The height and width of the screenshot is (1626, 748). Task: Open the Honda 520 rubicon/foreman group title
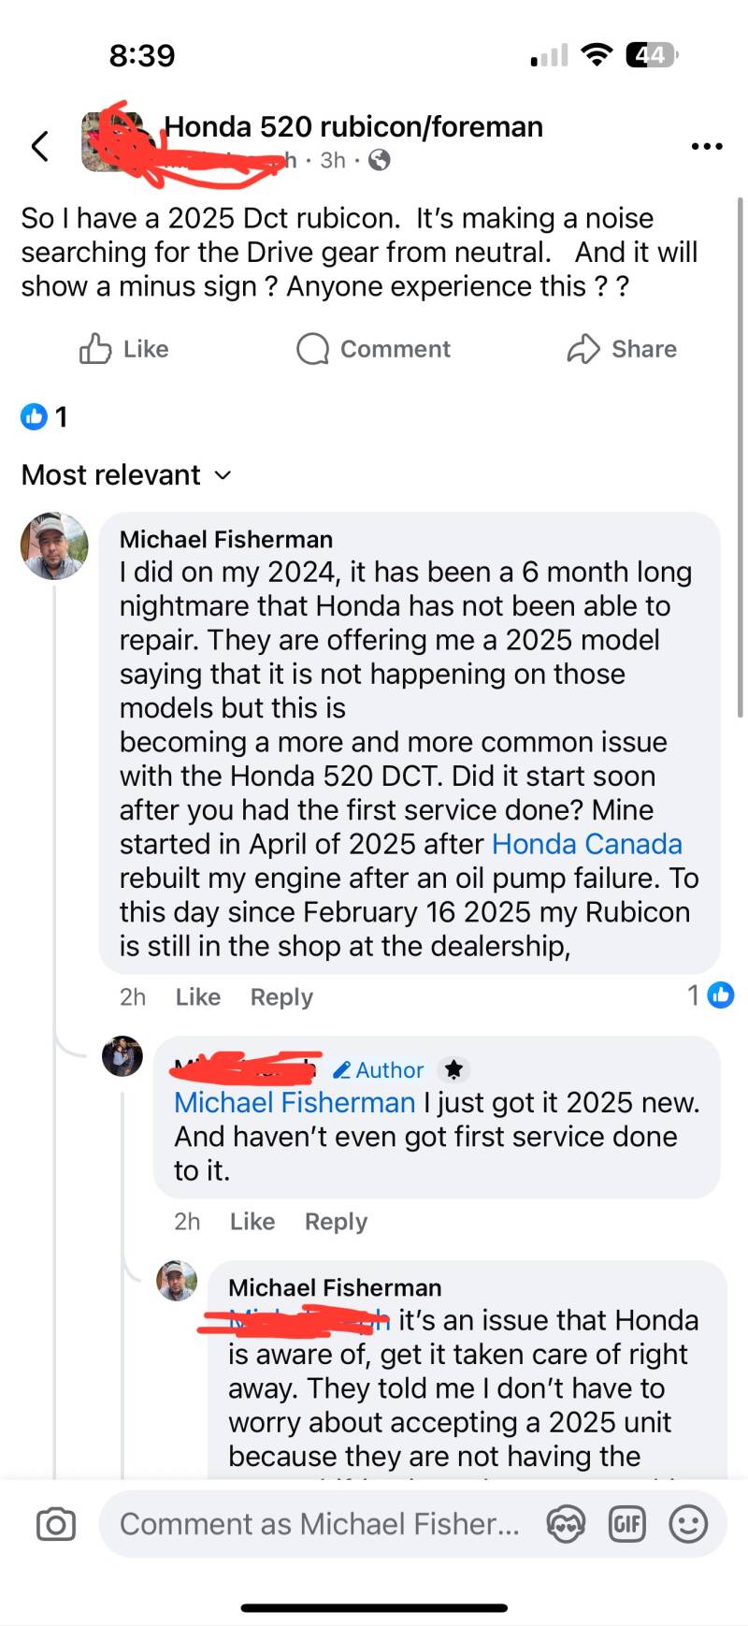click(x=353, y=126)
